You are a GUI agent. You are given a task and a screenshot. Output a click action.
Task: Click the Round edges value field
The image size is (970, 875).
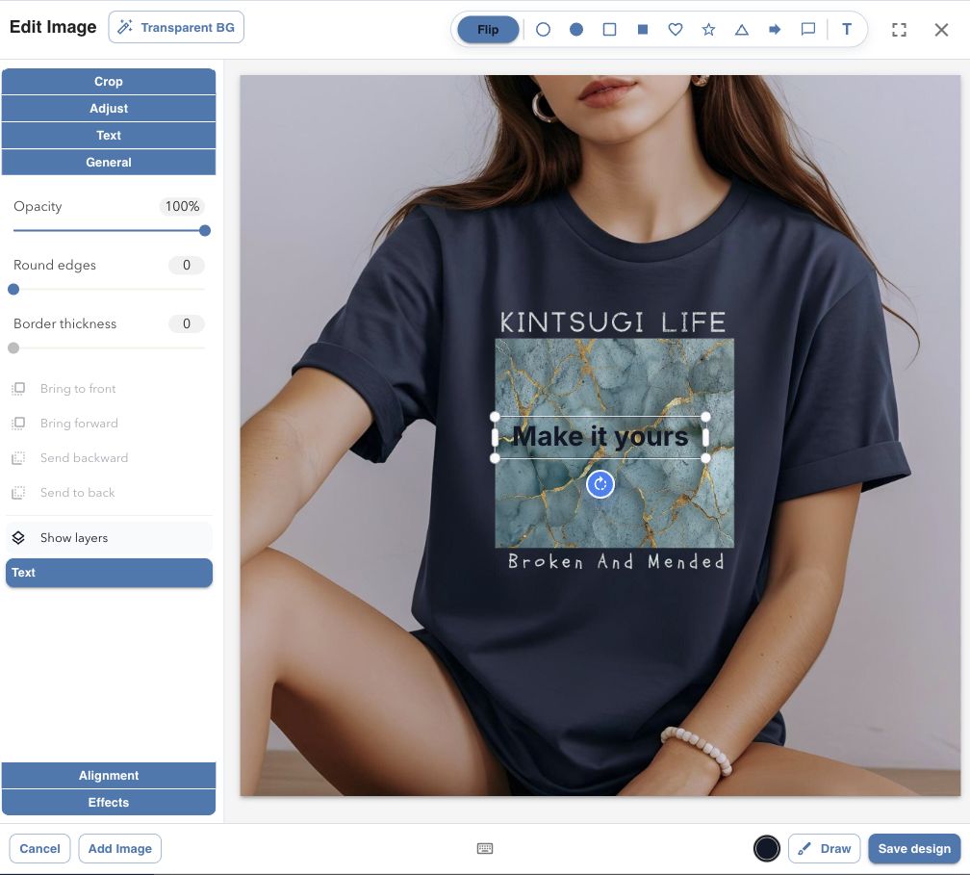[187, 265]
